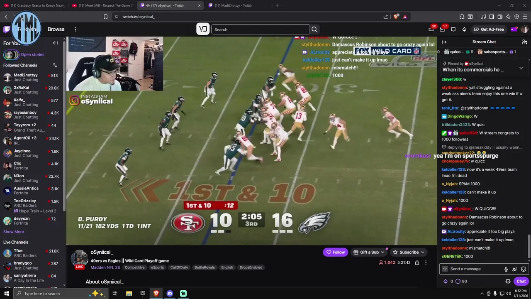Screen dimensions: 531x299
Task: Open the chat community users list
Action: click(524, 42)
